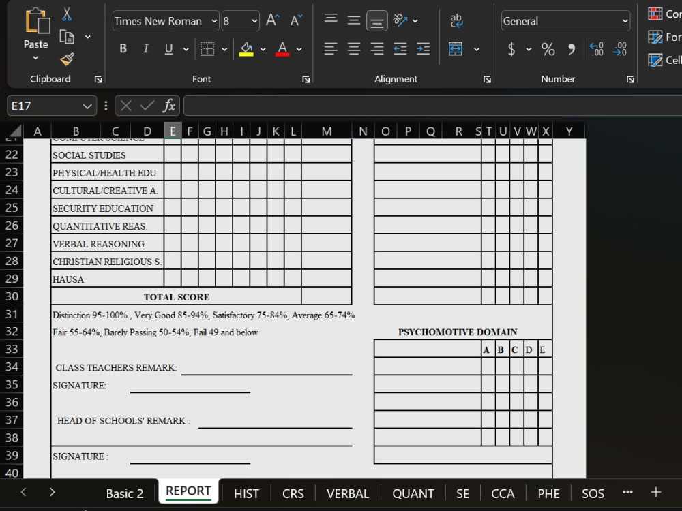Cut selection with scissors icon

[67, 14]
